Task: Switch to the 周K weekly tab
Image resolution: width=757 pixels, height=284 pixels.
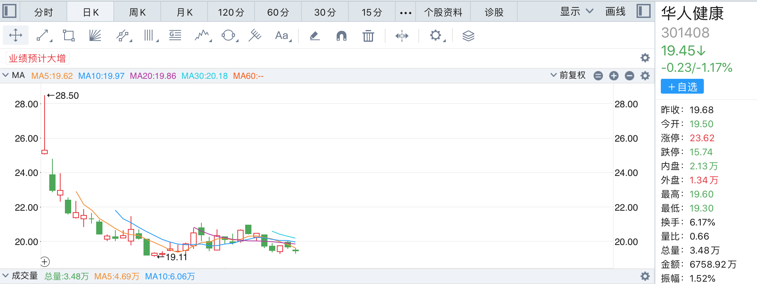Action: [137, 12]
